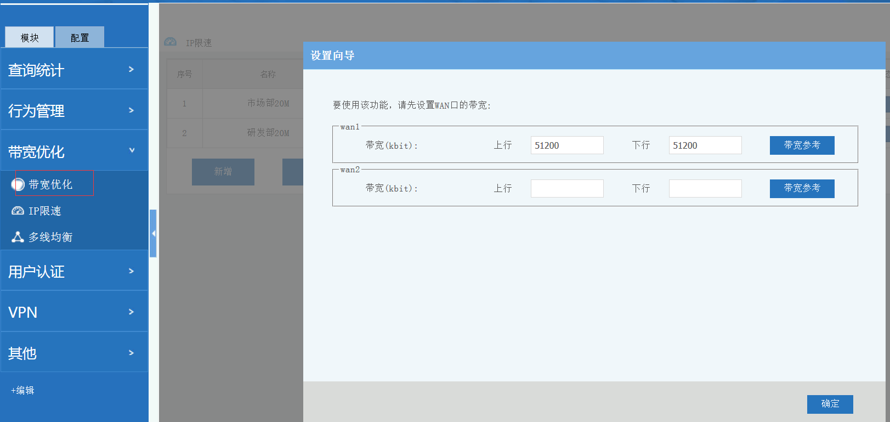Image resolution: width=890 pixels, height=422 pixels.
Task: Open 多线均衡 submenu item
Action: [x=50, y=237]
